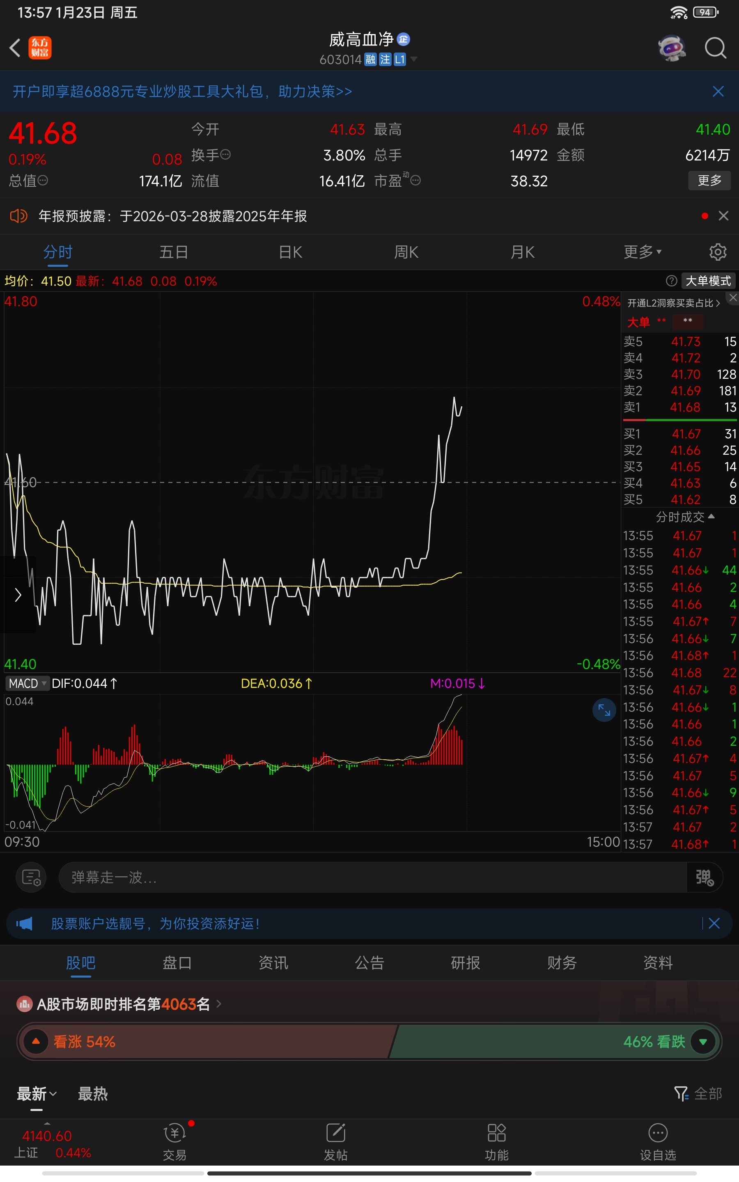Tap the info icon next to 市盈
Viewport: 739px width, 1182px height.
pos(415,181)
